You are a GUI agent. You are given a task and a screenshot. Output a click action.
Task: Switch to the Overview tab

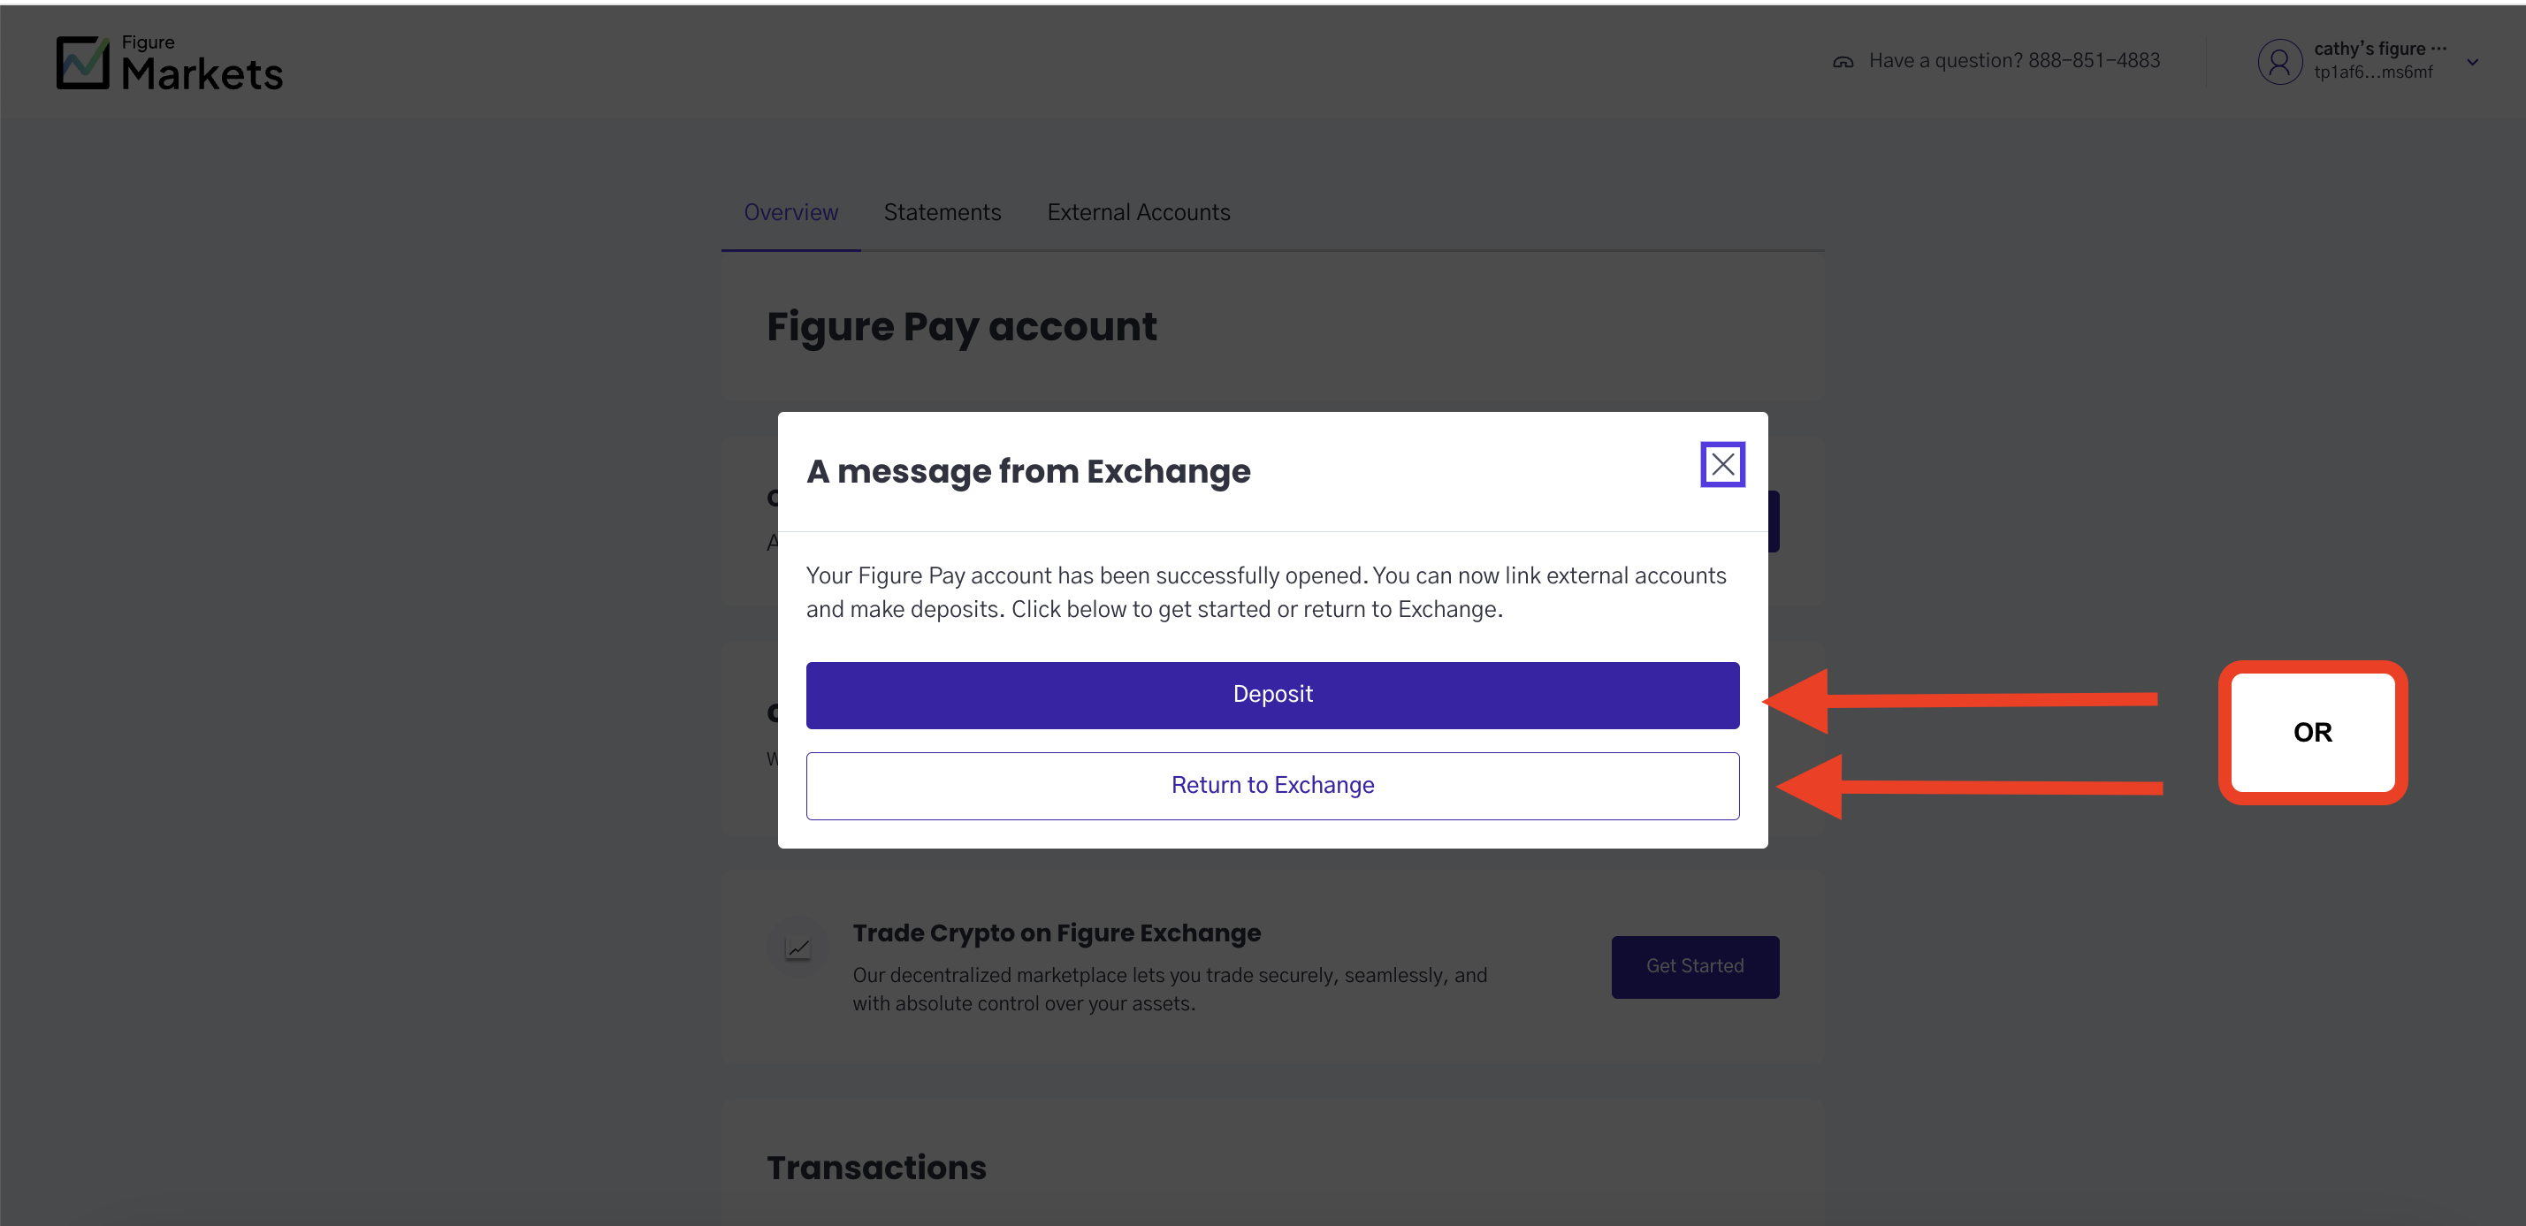tap(790, 213)
